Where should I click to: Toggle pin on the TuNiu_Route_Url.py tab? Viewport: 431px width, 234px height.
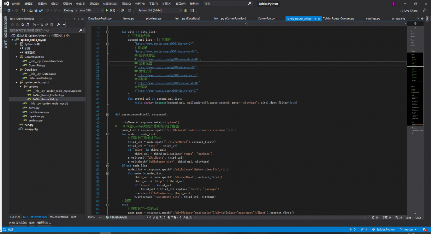[x=315, y=19]
